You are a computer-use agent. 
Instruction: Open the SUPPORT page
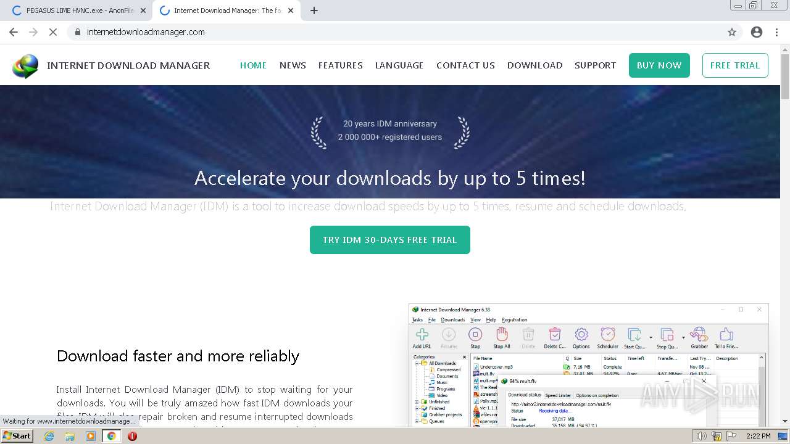595,65
